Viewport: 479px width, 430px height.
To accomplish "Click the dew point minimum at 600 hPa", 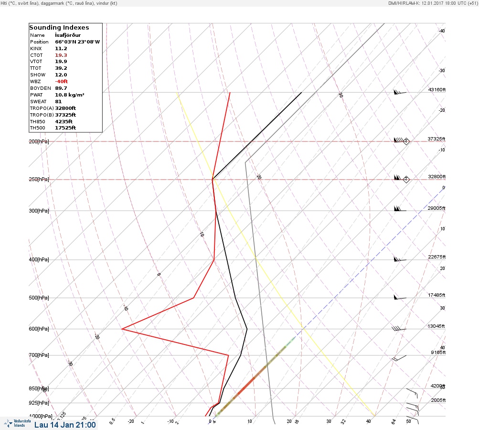I will [122, 329].
